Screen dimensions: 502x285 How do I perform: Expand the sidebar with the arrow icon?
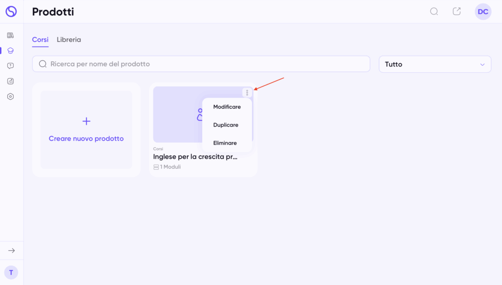[x=11, y=250]
